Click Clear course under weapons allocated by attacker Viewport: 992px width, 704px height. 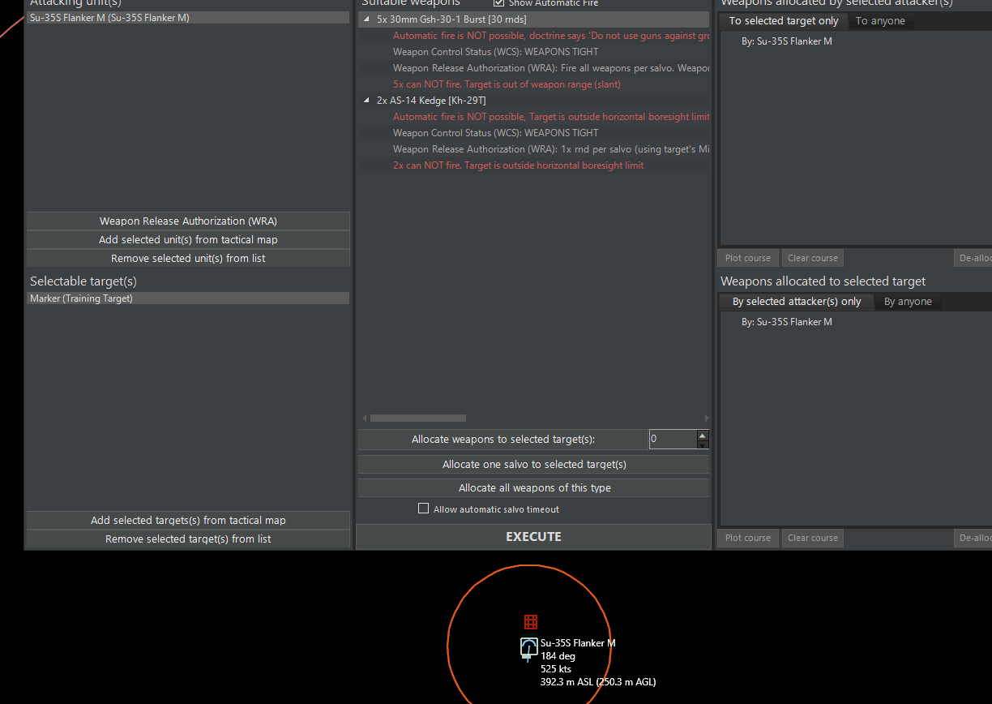click(x=813, y=258)
